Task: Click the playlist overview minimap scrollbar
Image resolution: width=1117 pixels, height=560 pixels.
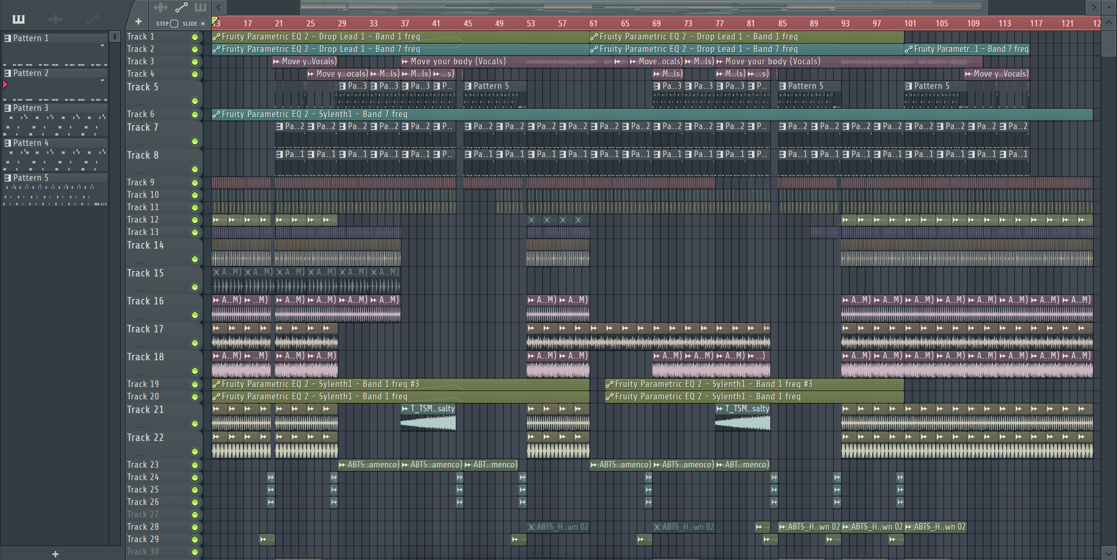Action: pos(644,7)
